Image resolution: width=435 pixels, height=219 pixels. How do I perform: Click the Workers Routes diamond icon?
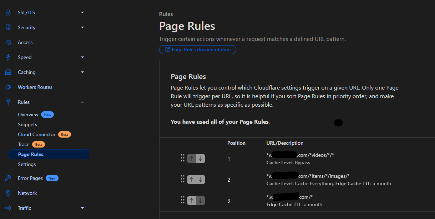coord(8,87)
